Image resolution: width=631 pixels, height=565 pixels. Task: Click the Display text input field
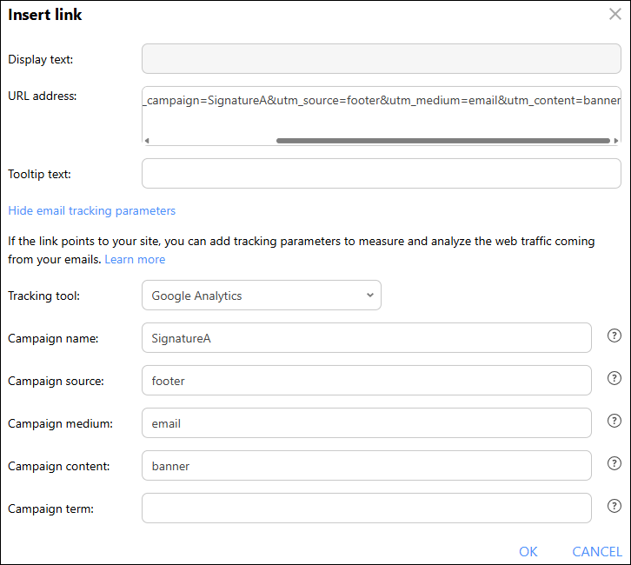(x=381, y=59)
